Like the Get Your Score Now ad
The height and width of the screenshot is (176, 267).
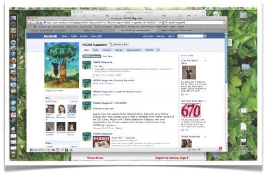185,130
